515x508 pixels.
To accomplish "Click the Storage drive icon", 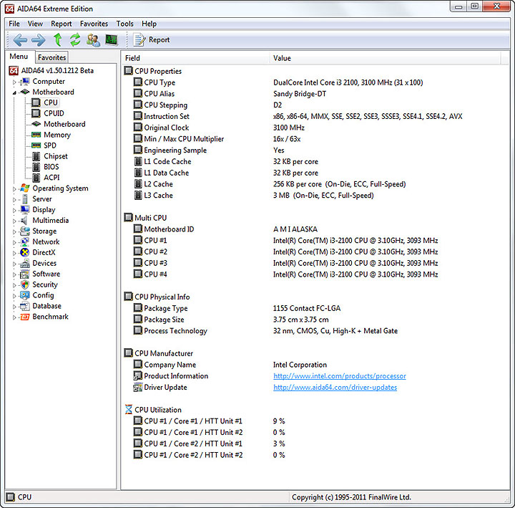I will (24, 231).
